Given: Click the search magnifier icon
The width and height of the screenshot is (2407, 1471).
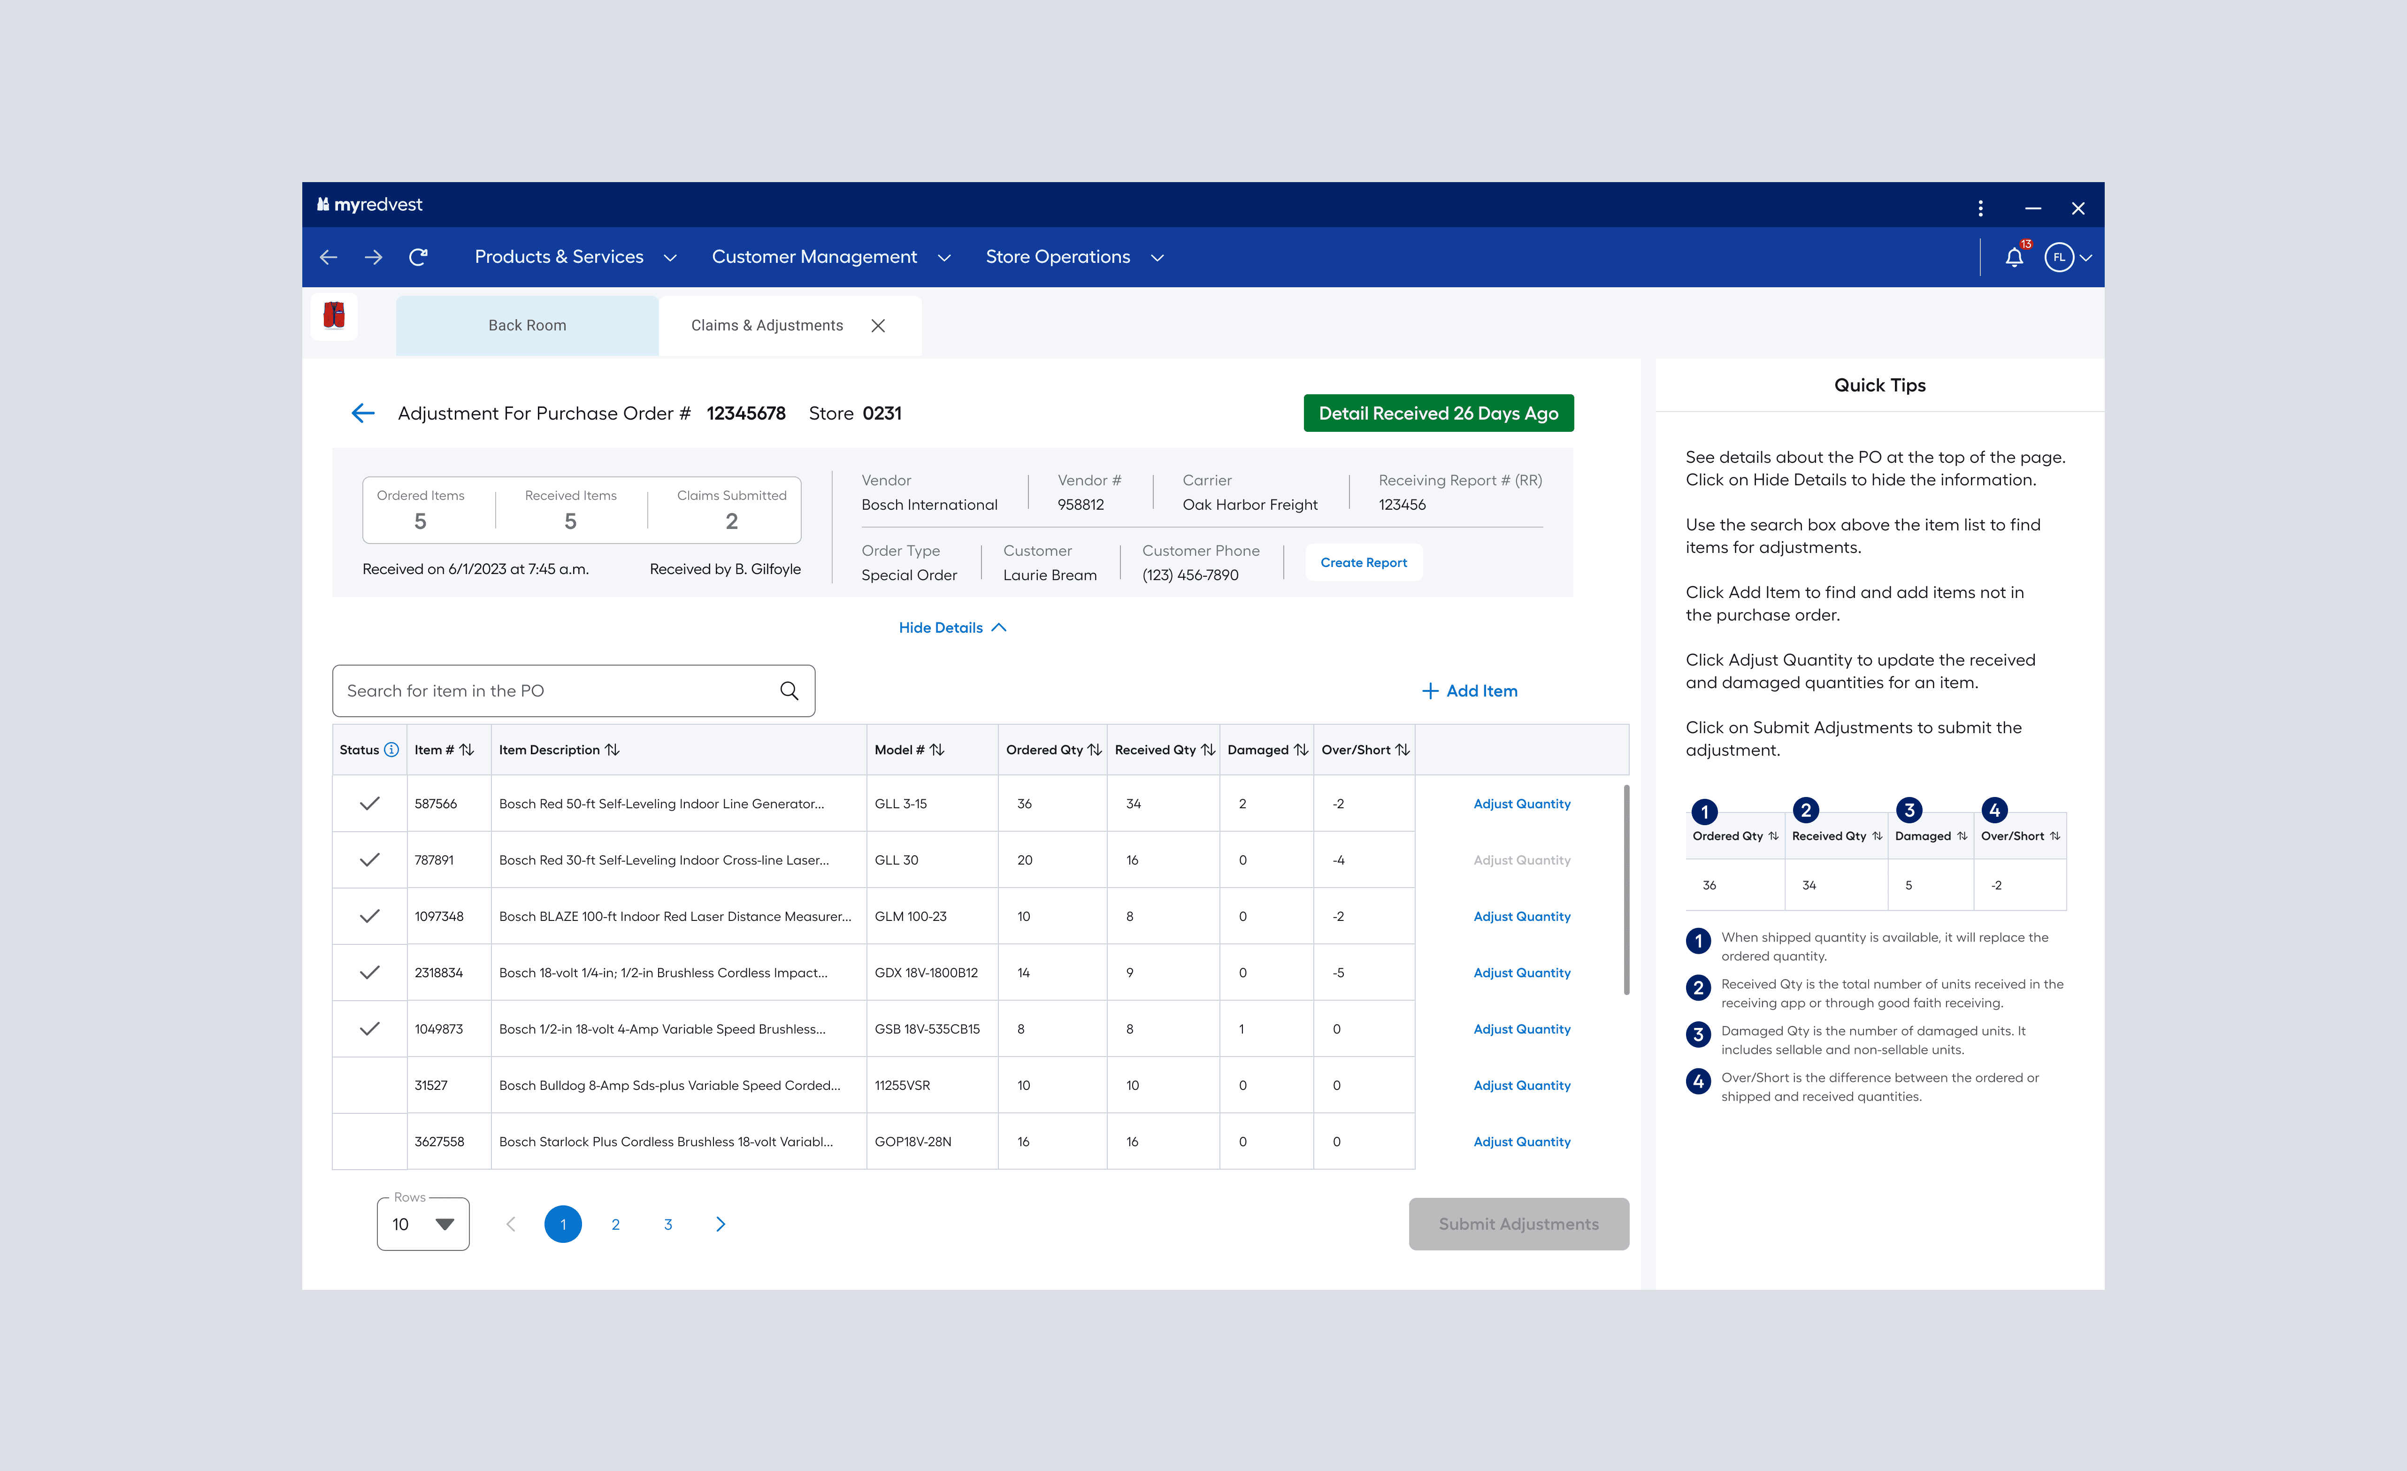Looking at the screenshot, I should pyautogui.click(x=789, y=690).
